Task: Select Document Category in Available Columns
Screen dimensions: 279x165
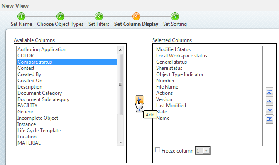Action: pyautogui.click(x=67, y=93)
